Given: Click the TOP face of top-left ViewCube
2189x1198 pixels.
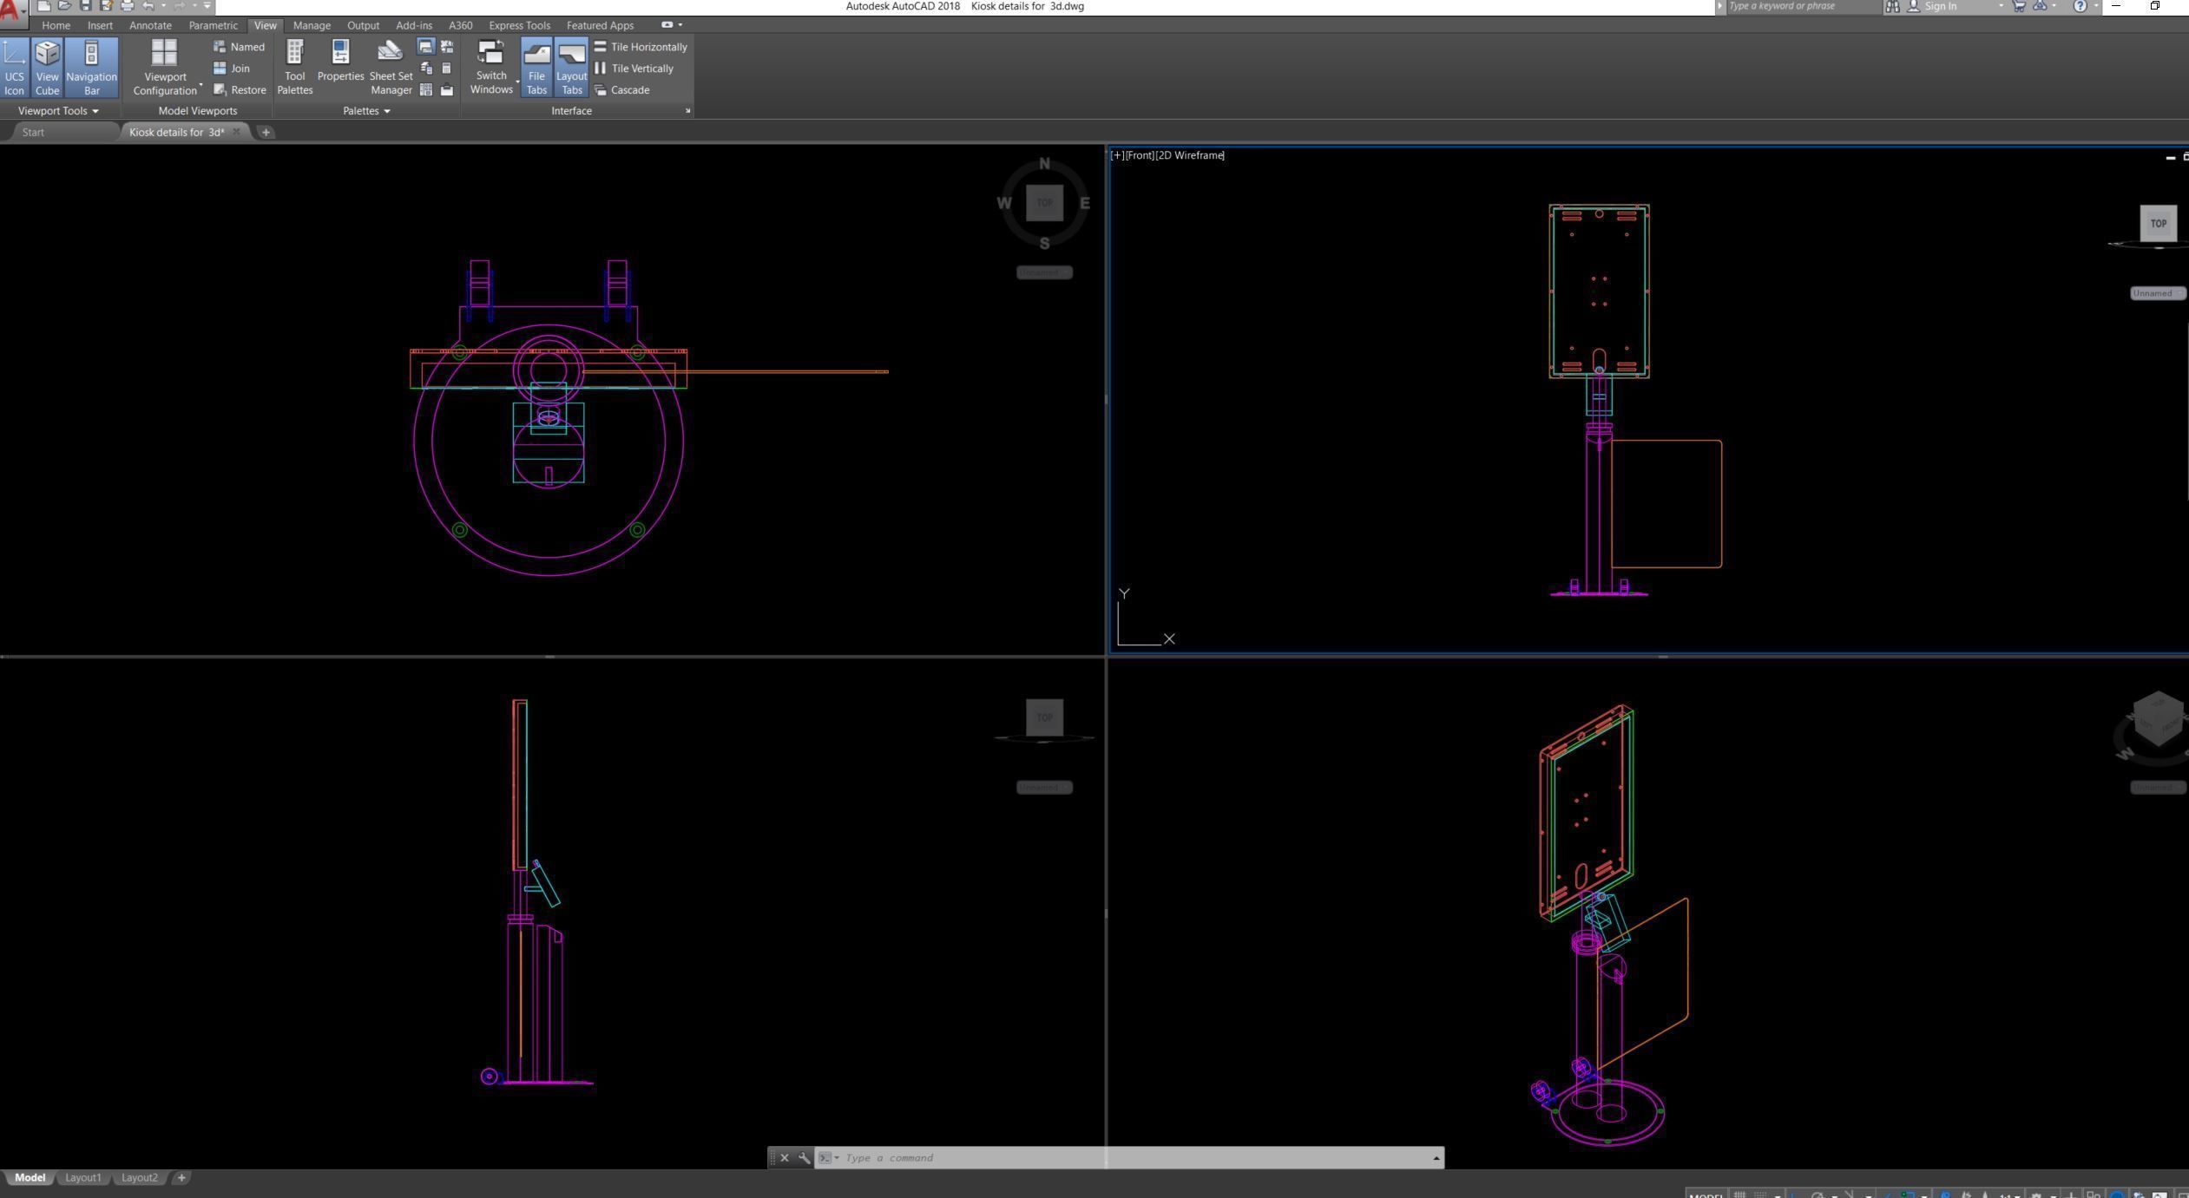Looking at the screenshot, I should point(1044,203).
